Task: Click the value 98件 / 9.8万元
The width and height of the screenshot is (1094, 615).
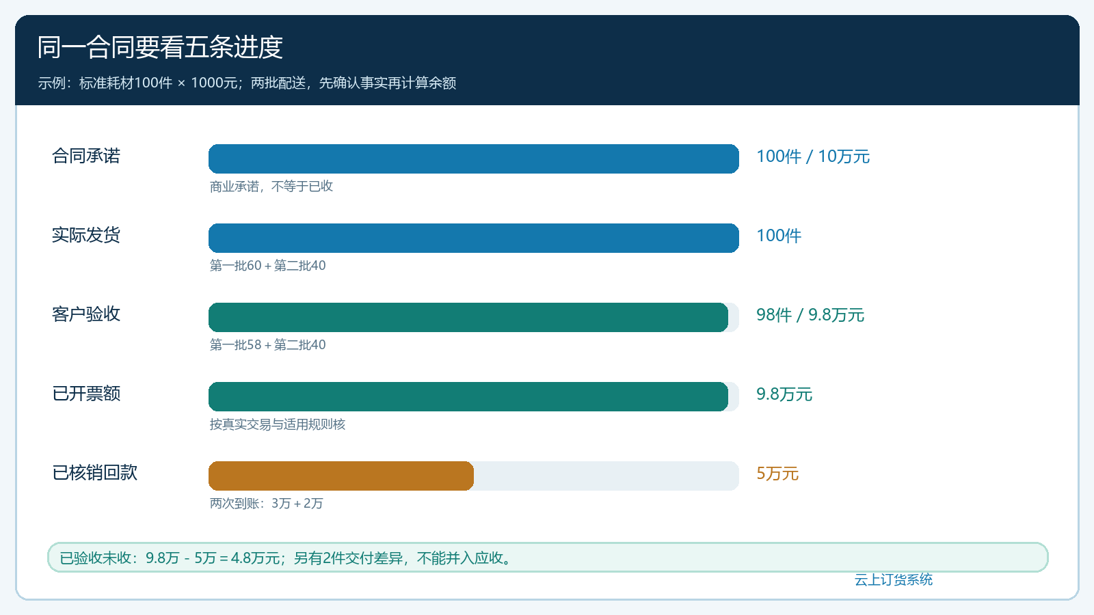Action: click(810, 315)
